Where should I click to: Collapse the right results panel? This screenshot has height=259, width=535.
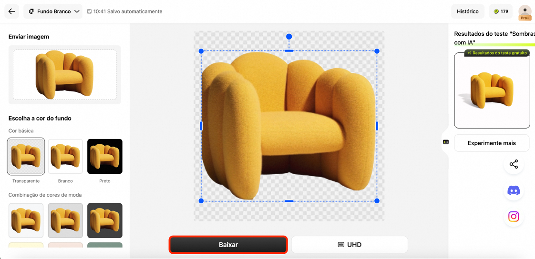click(445, 142)
